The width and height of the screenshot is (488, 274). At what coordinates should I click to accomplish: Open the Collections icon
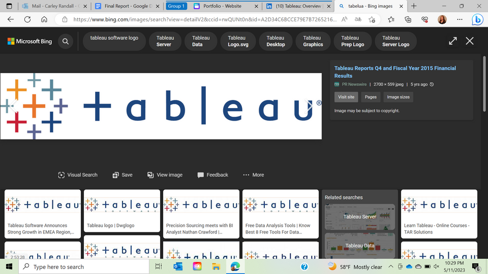click(408, 20)
